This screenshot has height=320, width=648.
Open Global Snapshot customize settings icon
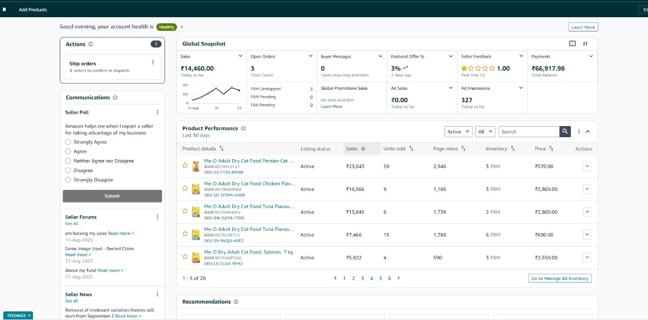click(x=585, y=44)
